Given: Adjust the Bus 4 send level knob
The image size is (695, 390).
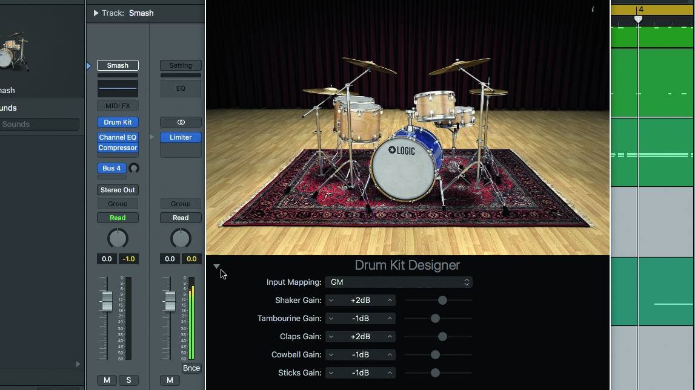Looking at the screenshot, I should tap(134, 168).
